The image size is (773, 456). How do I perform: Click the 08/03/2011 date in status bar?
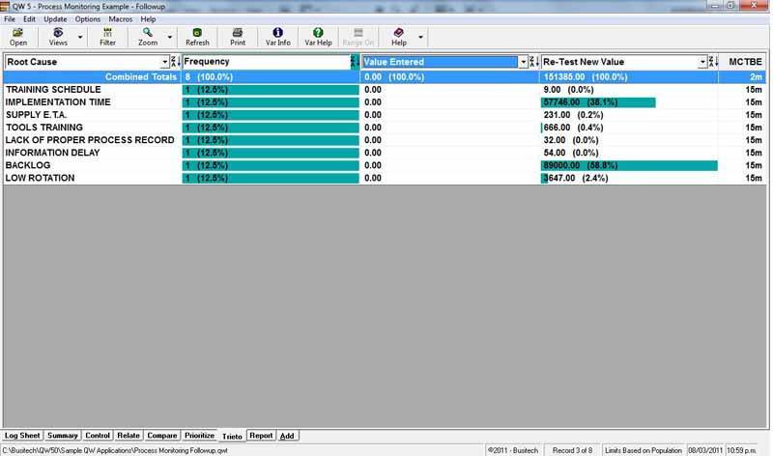705,450
